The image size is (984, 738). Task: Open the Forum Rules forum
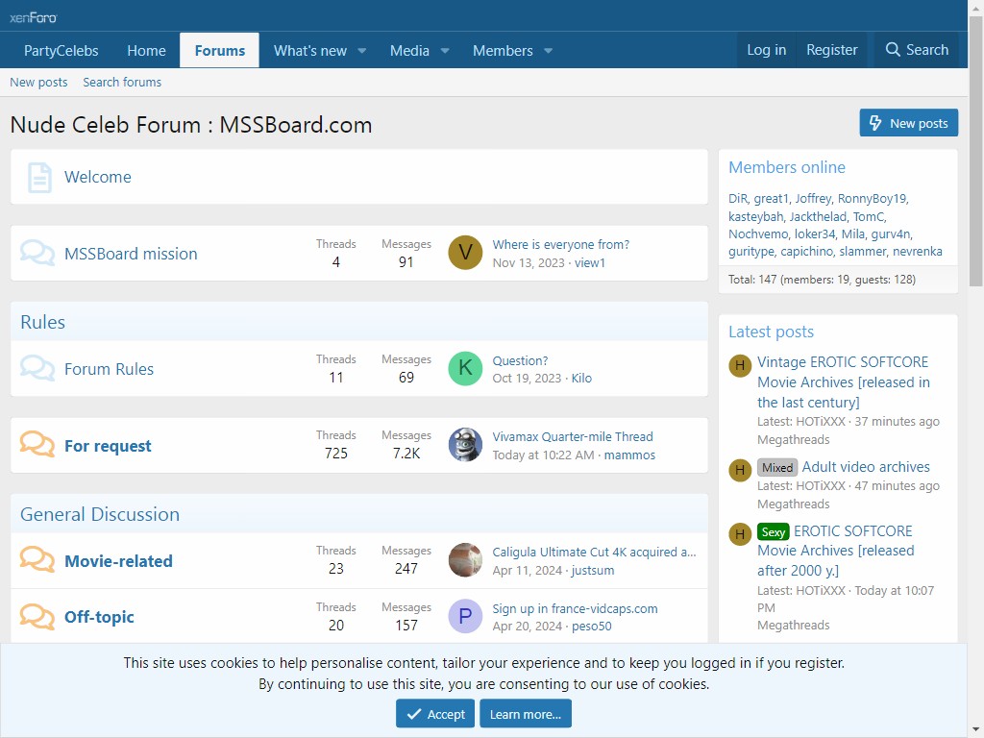(x=109, y=369)
